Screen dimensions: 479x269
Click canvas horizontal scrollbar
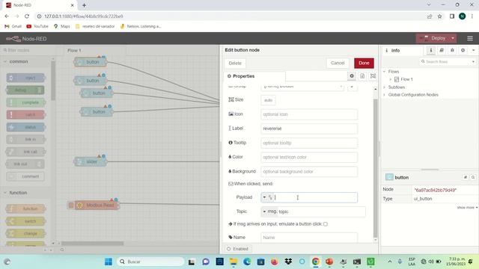coord(93,244)
